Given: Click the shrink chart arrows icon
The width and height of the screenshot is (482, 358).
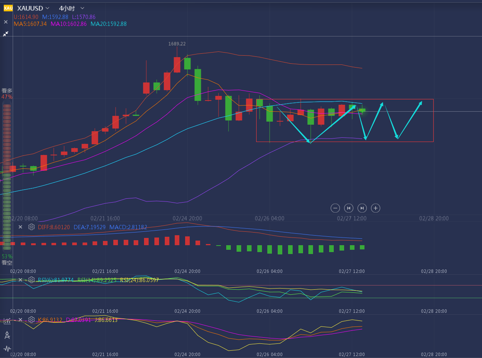Looking at the screenshot, I should 6,34.
